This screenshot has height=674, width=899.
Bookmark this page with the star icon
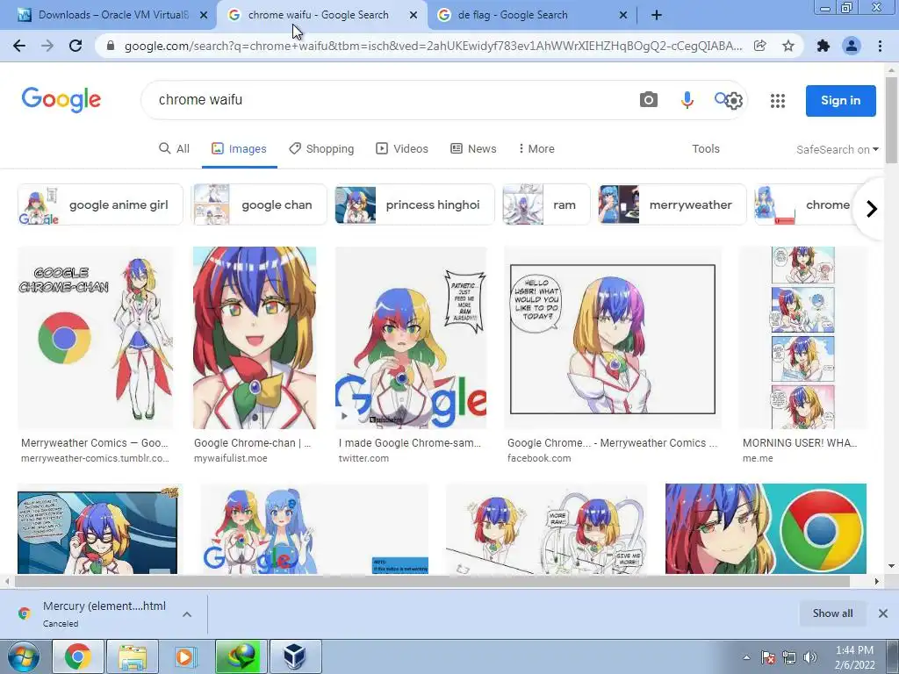pos(788,46)
